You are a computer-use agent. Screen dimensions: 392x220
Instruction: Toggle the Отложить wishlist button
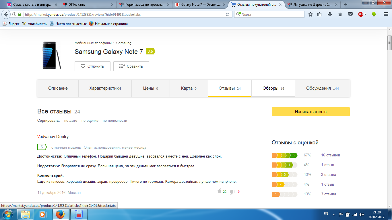[x=93, y=66]
